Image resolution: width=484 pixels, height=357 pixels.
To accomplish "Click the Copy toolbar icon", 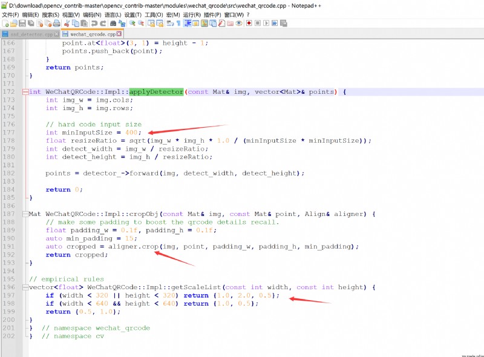I will pos(75,24).
